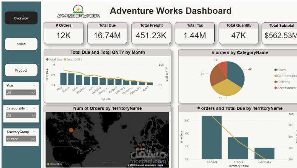The width and height of the screenshot is (297, 168).
Task: Select the April bar in monthly chart
Action: 150,84
